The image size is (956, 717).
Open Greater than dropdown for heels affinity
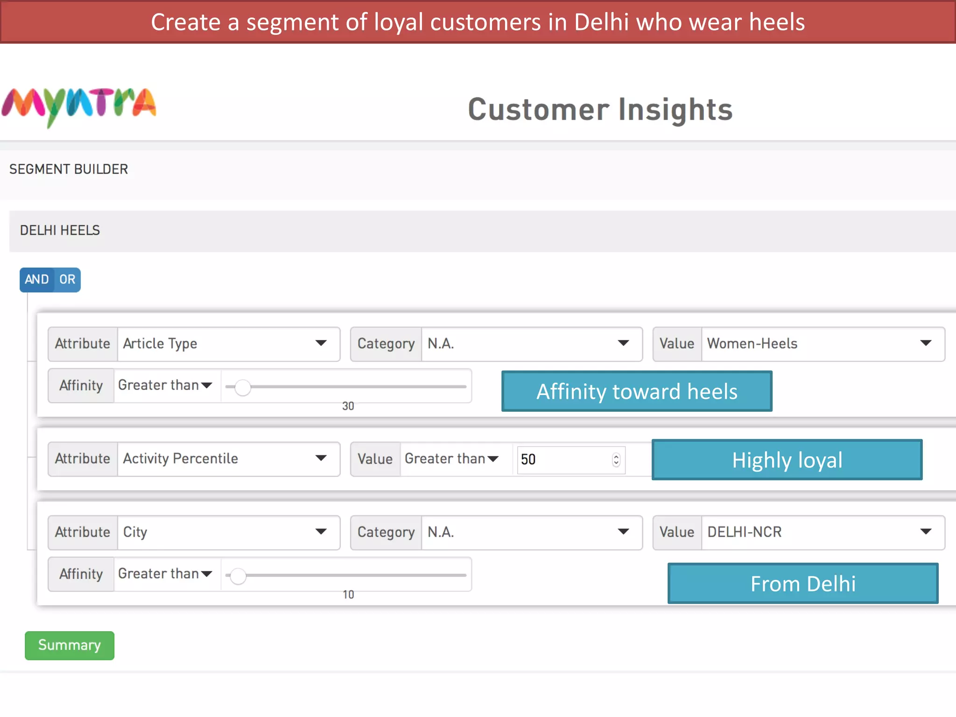pyautogui.click(x=167, y=386)
